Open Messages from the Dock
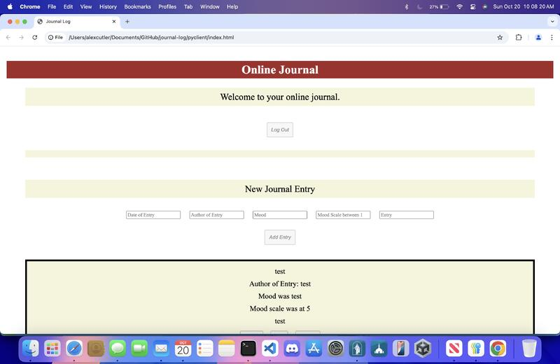560x364 pixels. point(118,349)
